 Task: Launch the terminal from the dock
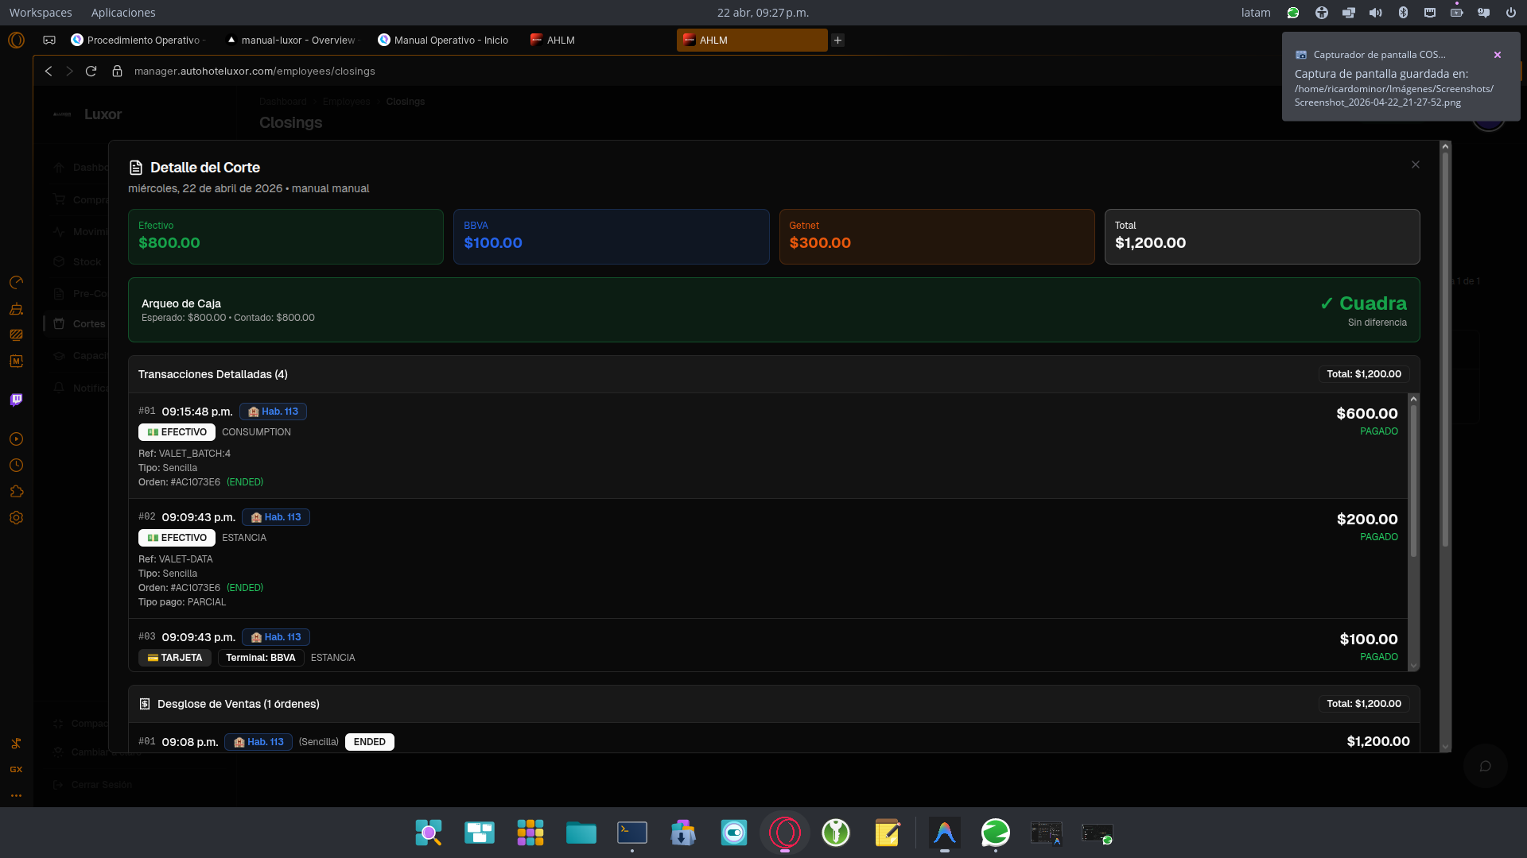pyautogui.click(x=632, y=833)
